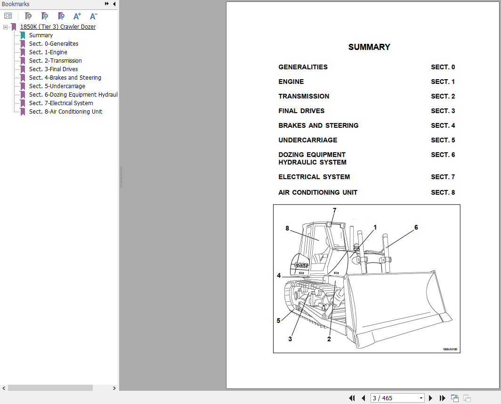Go to the previous page
Image resolution: width=501 pixels, height=404 pixels.
pyautogui.click(x=363, y=398)
